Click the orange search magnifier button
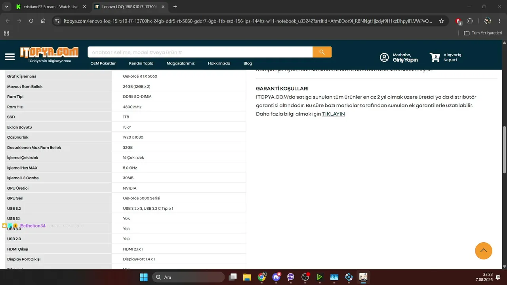The height and width of the screenshot is (285, 507). click(322, 52)
